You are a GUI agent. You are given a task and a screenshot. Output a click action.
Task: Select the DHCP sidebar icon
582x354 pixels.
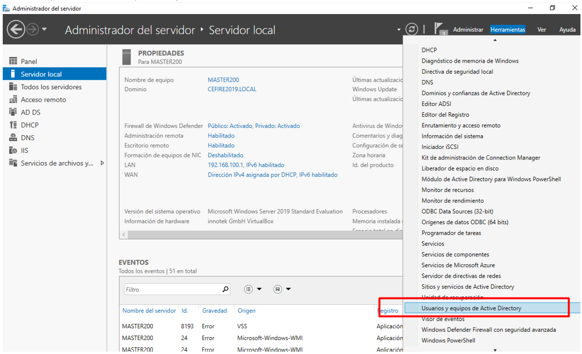click(13, 125)
